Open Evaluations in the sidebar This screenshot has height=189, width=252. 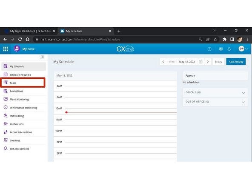click(x=24, y=91)
